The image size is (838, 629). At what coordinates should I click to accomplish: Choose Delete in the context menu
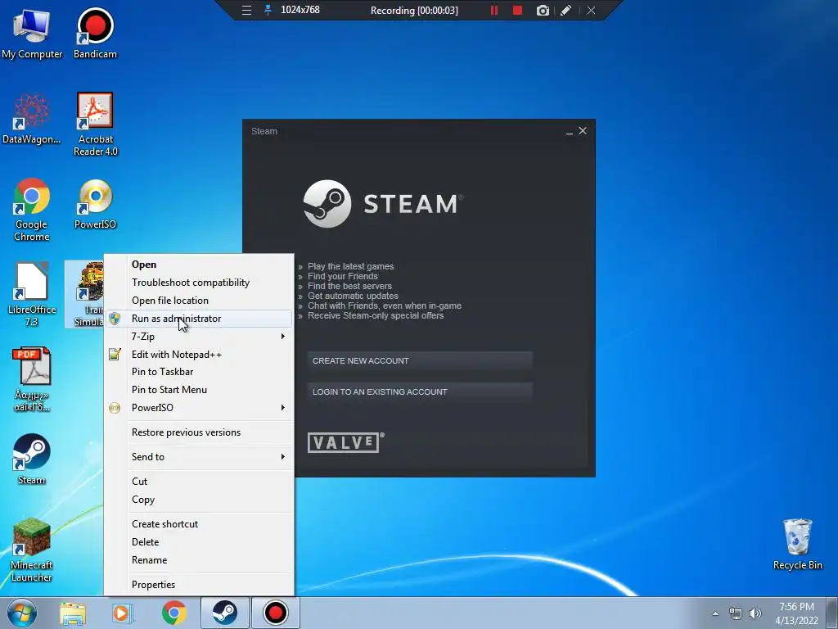[199, 542]
